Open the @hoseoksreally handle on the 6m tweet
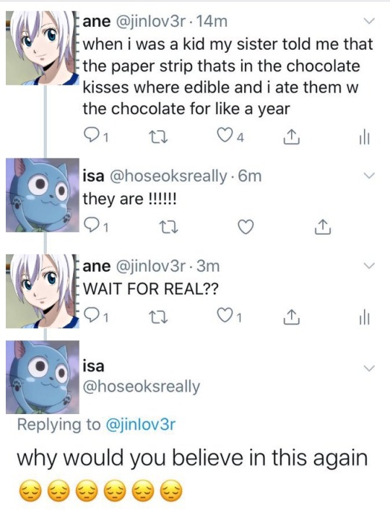Viewport: 390px width, 516px height. [168, 176]
